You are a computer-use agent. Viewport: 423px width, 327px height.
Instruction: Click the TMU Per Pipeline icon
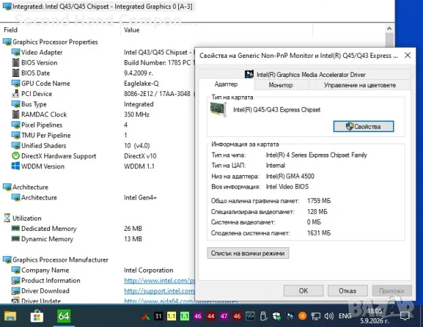(x=16, y=135)
